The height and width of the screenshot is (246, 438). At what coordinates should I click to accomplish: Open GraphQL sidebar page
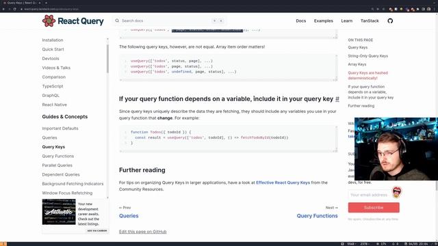pos(51,96)
